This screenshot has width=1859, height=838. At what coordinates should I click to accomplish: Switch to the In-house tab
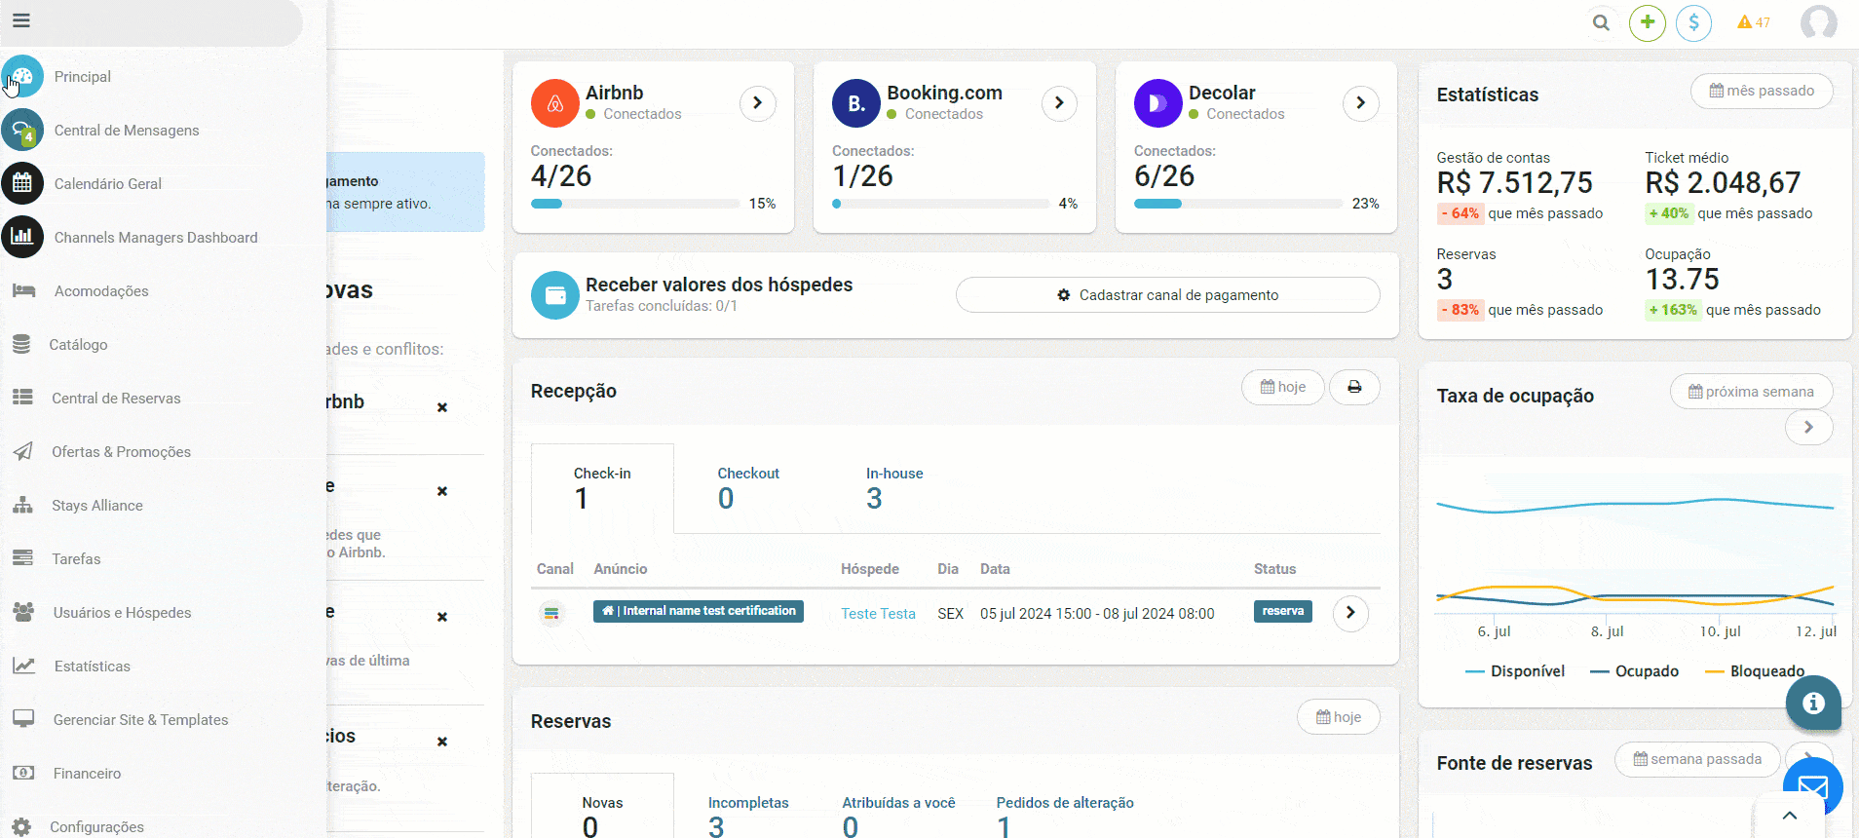pyautogui.click(x=894, y=488)
